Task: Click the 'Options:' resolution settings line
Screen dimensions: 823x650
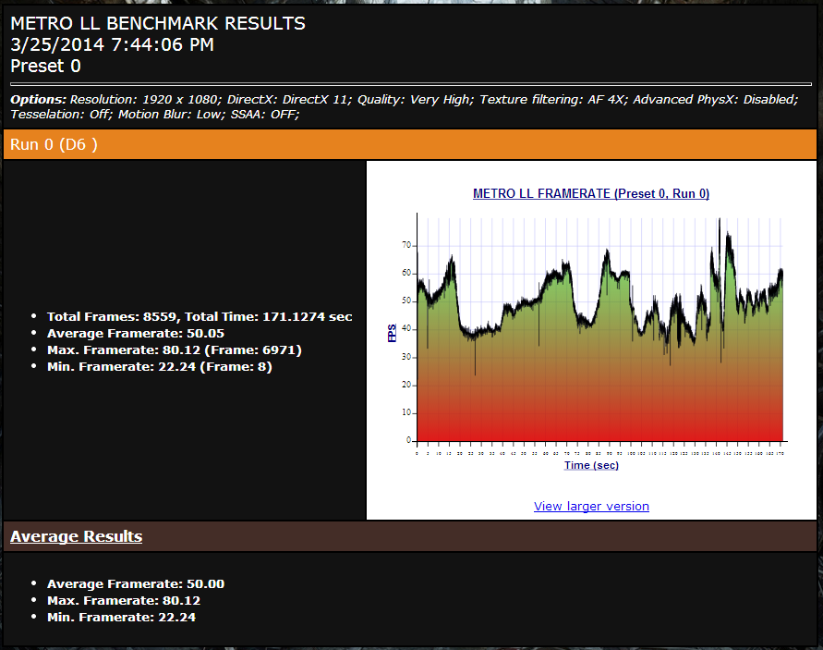Action: 405,99
